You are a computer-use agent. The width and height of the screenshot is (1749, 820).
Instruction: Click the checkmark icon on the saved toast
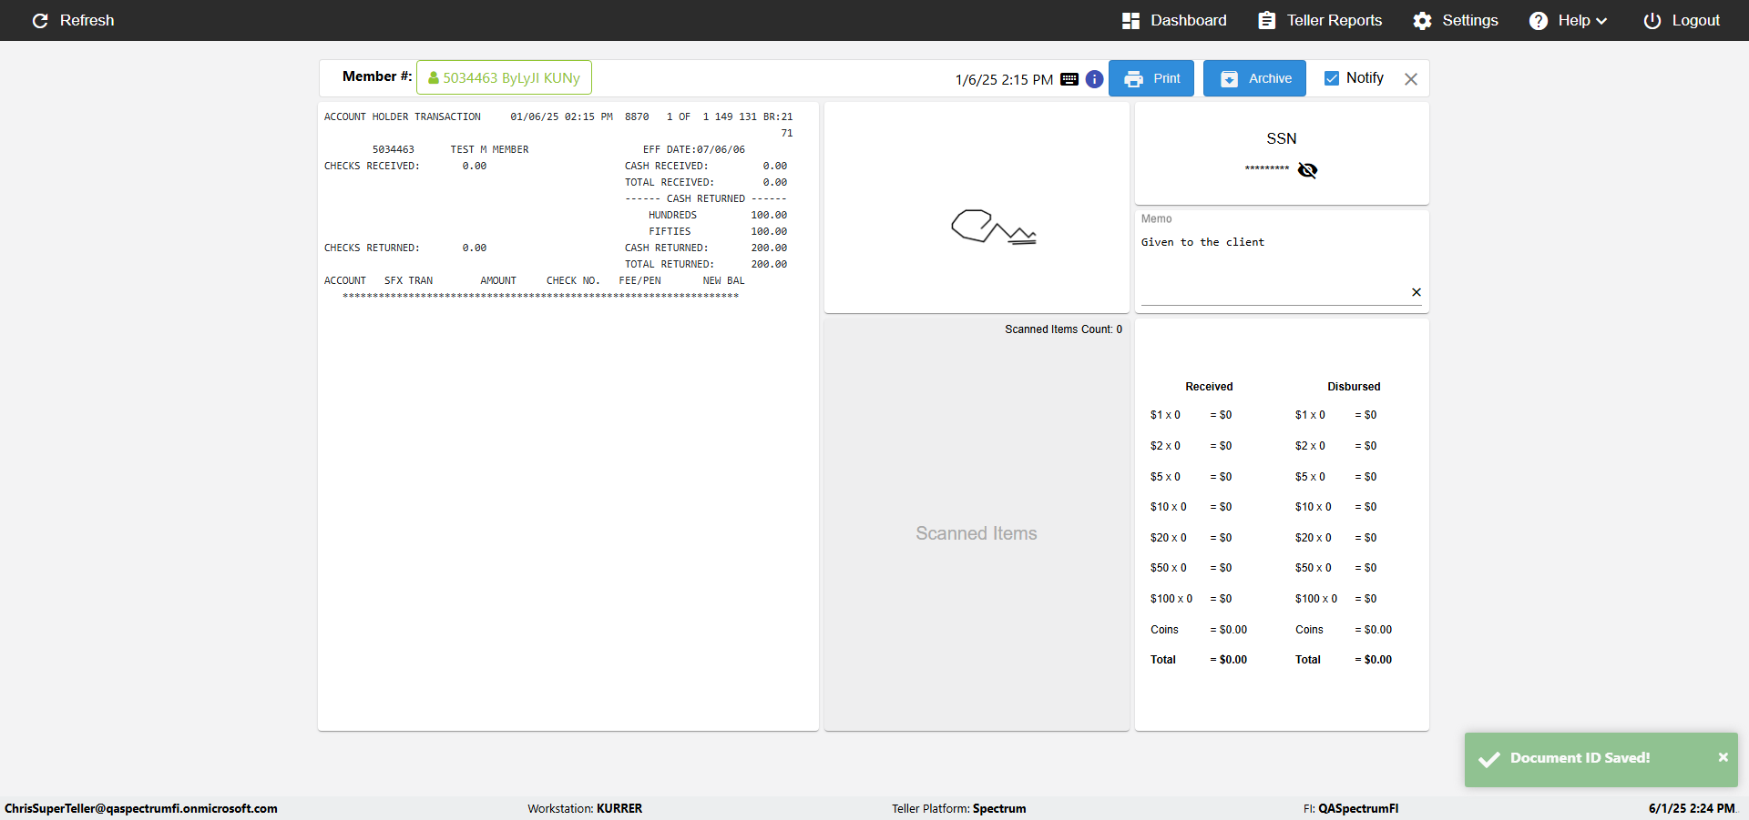[x=1489, y=759]
